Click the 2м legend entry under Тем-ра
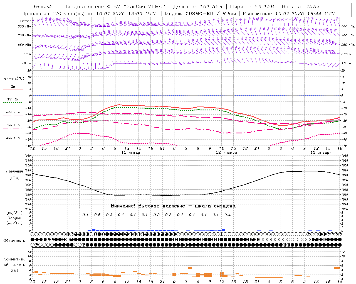 coord(13,87)
